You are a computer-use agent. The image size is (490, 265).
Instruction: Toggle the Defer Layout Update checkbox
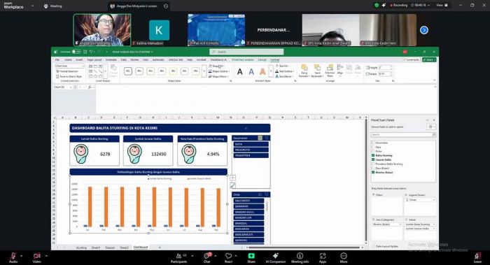pos(373,246)
